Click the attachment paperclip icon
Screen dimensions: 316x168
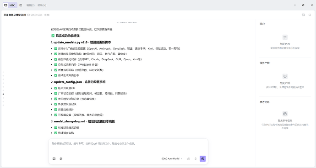click(60, 159)
